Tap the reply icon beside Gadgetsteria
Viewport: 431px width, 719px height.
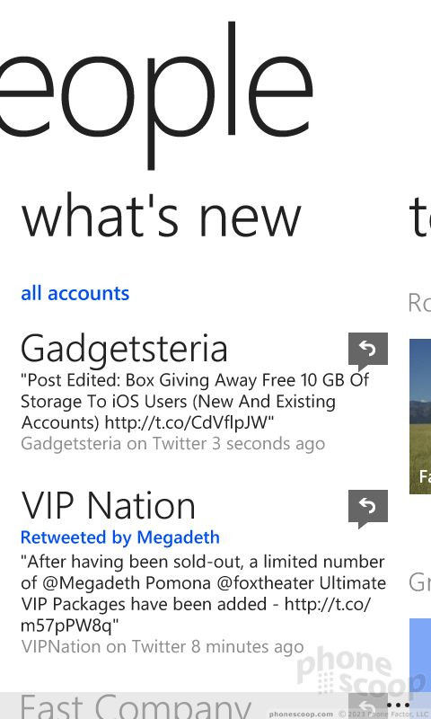[368, 351]
